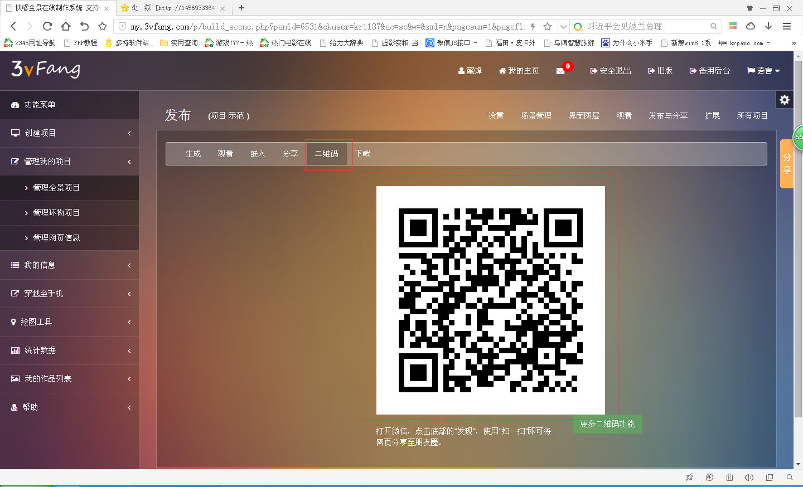
Task: Open 所有项目 in project menu
Action: pyautogui.click(x=752, y=116)
